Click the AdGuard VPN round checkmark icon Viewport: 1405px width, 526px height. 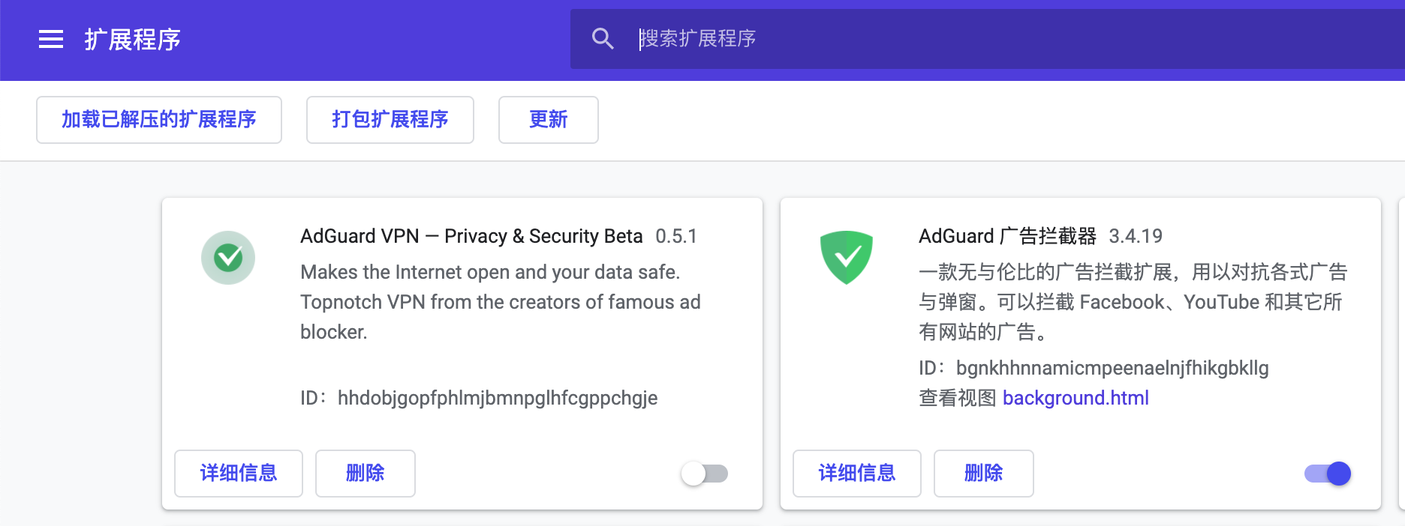coord(228,258)
